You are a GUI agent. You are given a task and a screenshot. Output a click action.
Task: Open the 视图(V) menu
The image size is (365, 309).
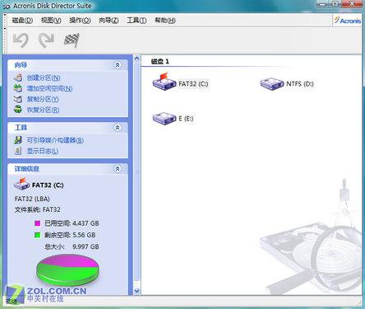[x=51, y=21]
